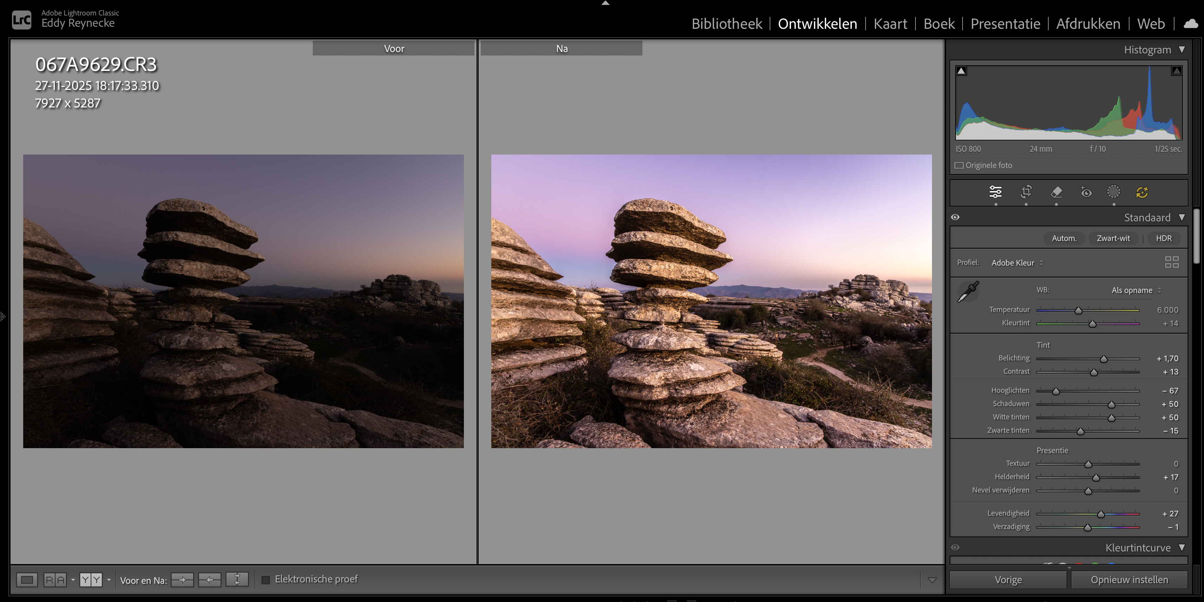Swap Before and After settings button

pyautogui.click(x=237, y=580)
